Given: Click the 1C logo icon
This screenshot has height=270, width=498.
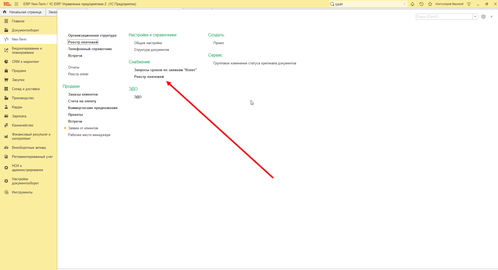Looking at the screenshot, I should point(7,4).
